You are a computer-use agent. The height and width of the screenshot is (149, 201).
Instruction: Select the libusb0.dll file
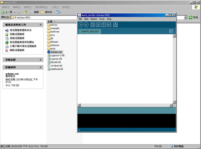pyautogui.click(x=54, y=62)
